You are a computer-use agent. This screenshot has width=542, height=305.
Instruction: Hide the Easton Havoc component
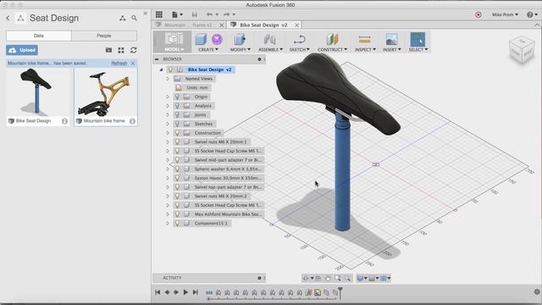(x=177, y=178)
